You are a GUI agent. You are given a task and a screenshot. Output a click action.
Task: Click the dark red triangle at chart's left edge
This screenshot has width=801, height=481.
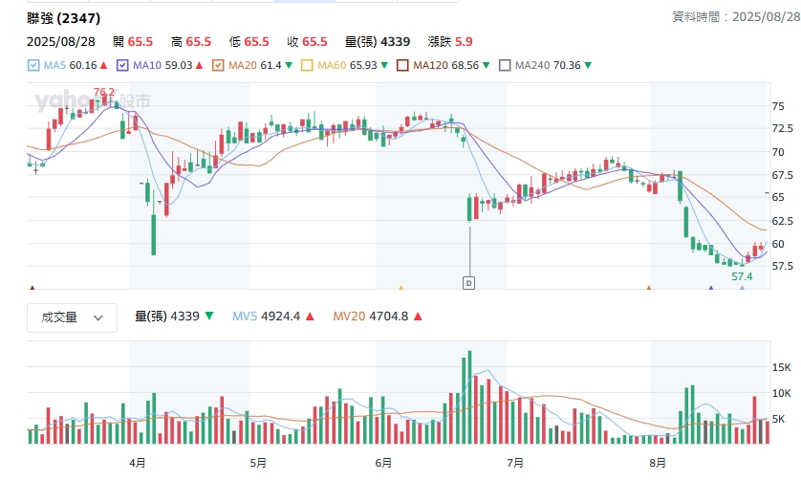pyautogui.click(x=32, y=287)
